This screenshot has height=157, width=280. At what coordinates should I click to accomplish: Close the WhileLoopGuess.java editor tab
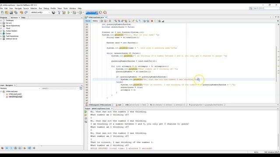[x=106, y=17]
